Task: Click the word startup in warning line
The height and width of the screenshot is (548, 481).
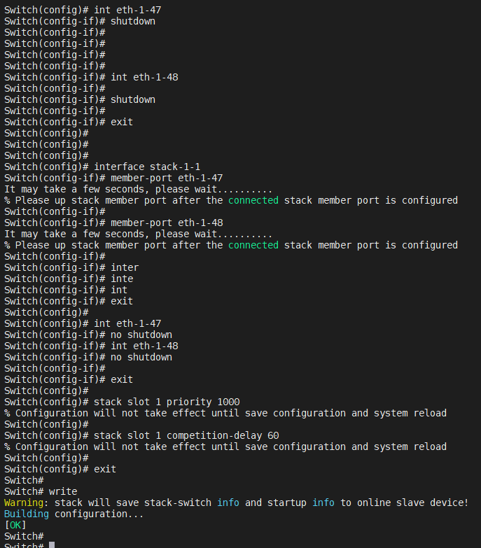Action: (286, 503)
